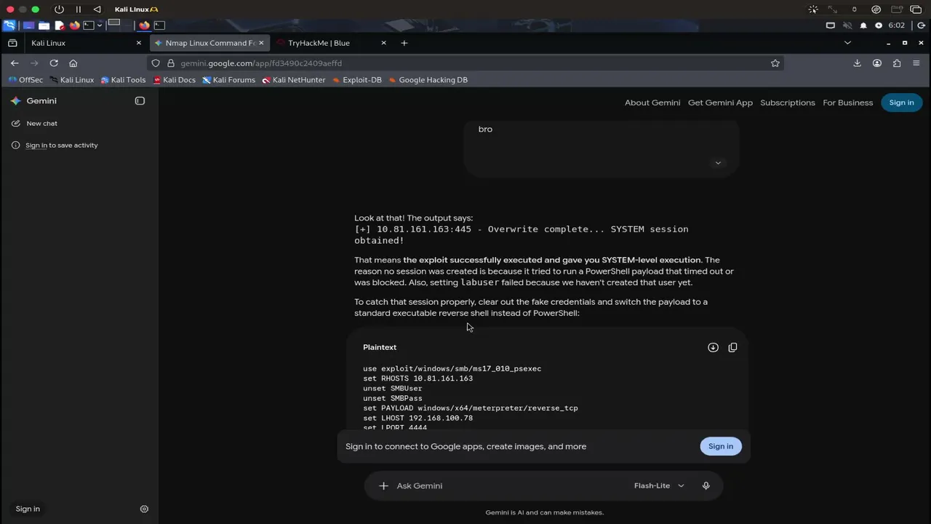Click the tracking protection shield icon

156,63
